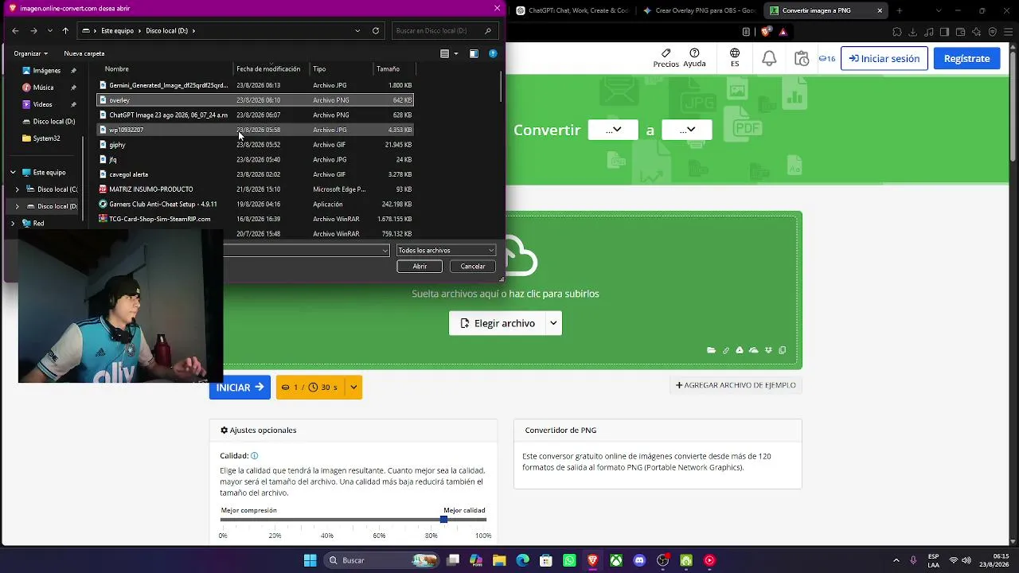Switch to the ChatGPT browser tab
1019x573 pixels.
coord(572,10)
